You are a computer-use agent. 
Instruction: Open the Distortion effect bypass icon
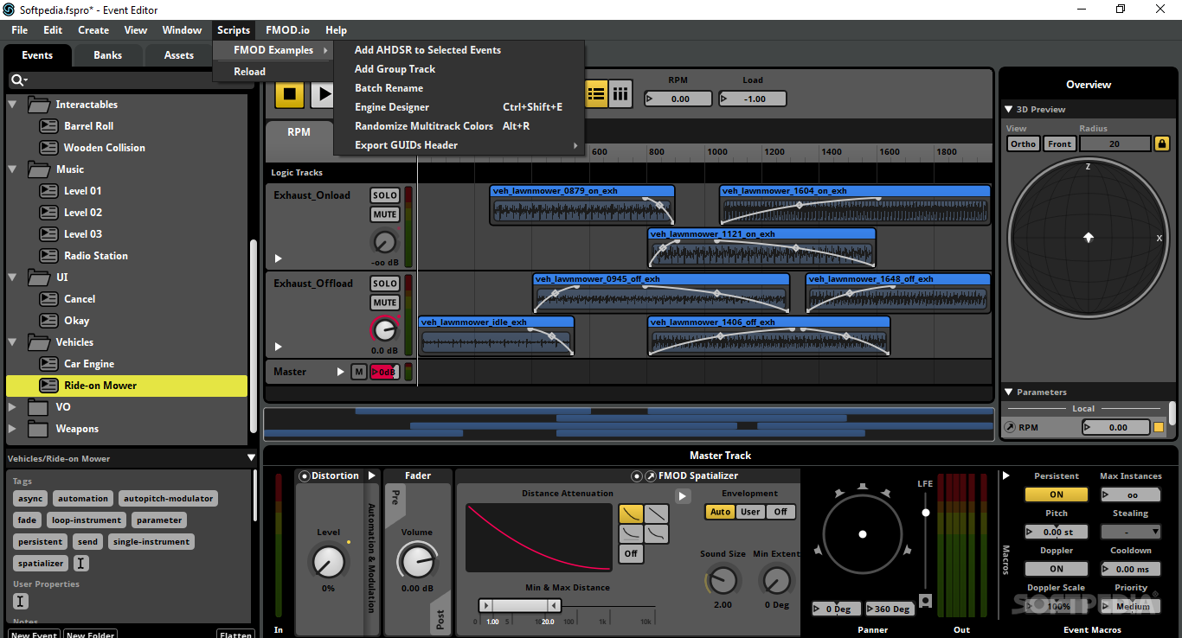304,475
